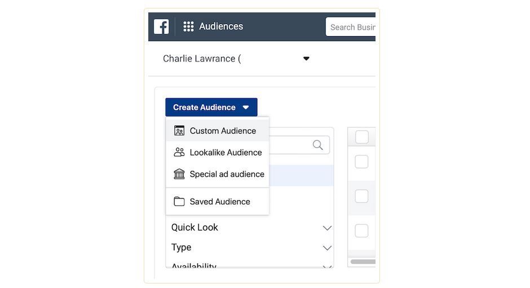Click the horizontal scrollbar under the table

point(363,262)
